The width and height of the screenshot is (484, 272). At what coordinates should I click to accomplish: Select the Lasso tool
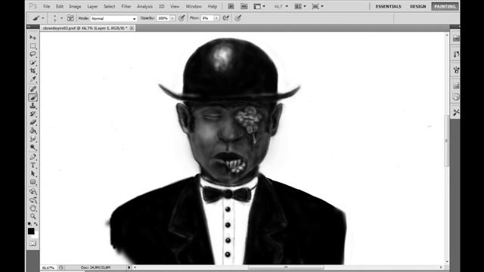click(x=33, y=54)
